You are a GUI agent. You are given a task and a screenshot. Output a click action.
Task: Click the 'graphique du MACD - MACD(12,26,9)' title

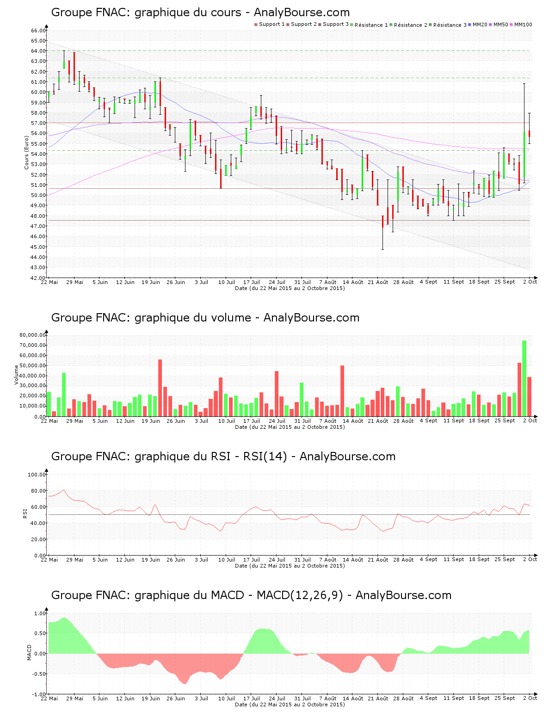pos(251,595)
